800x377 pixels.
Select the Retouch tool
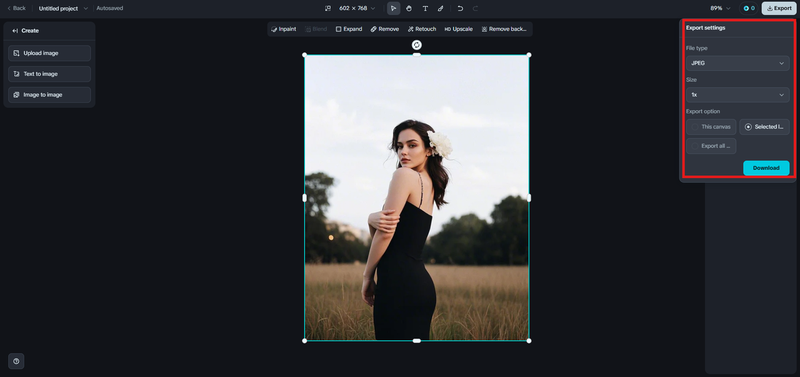pyautogui.click(x=422, y=29)
